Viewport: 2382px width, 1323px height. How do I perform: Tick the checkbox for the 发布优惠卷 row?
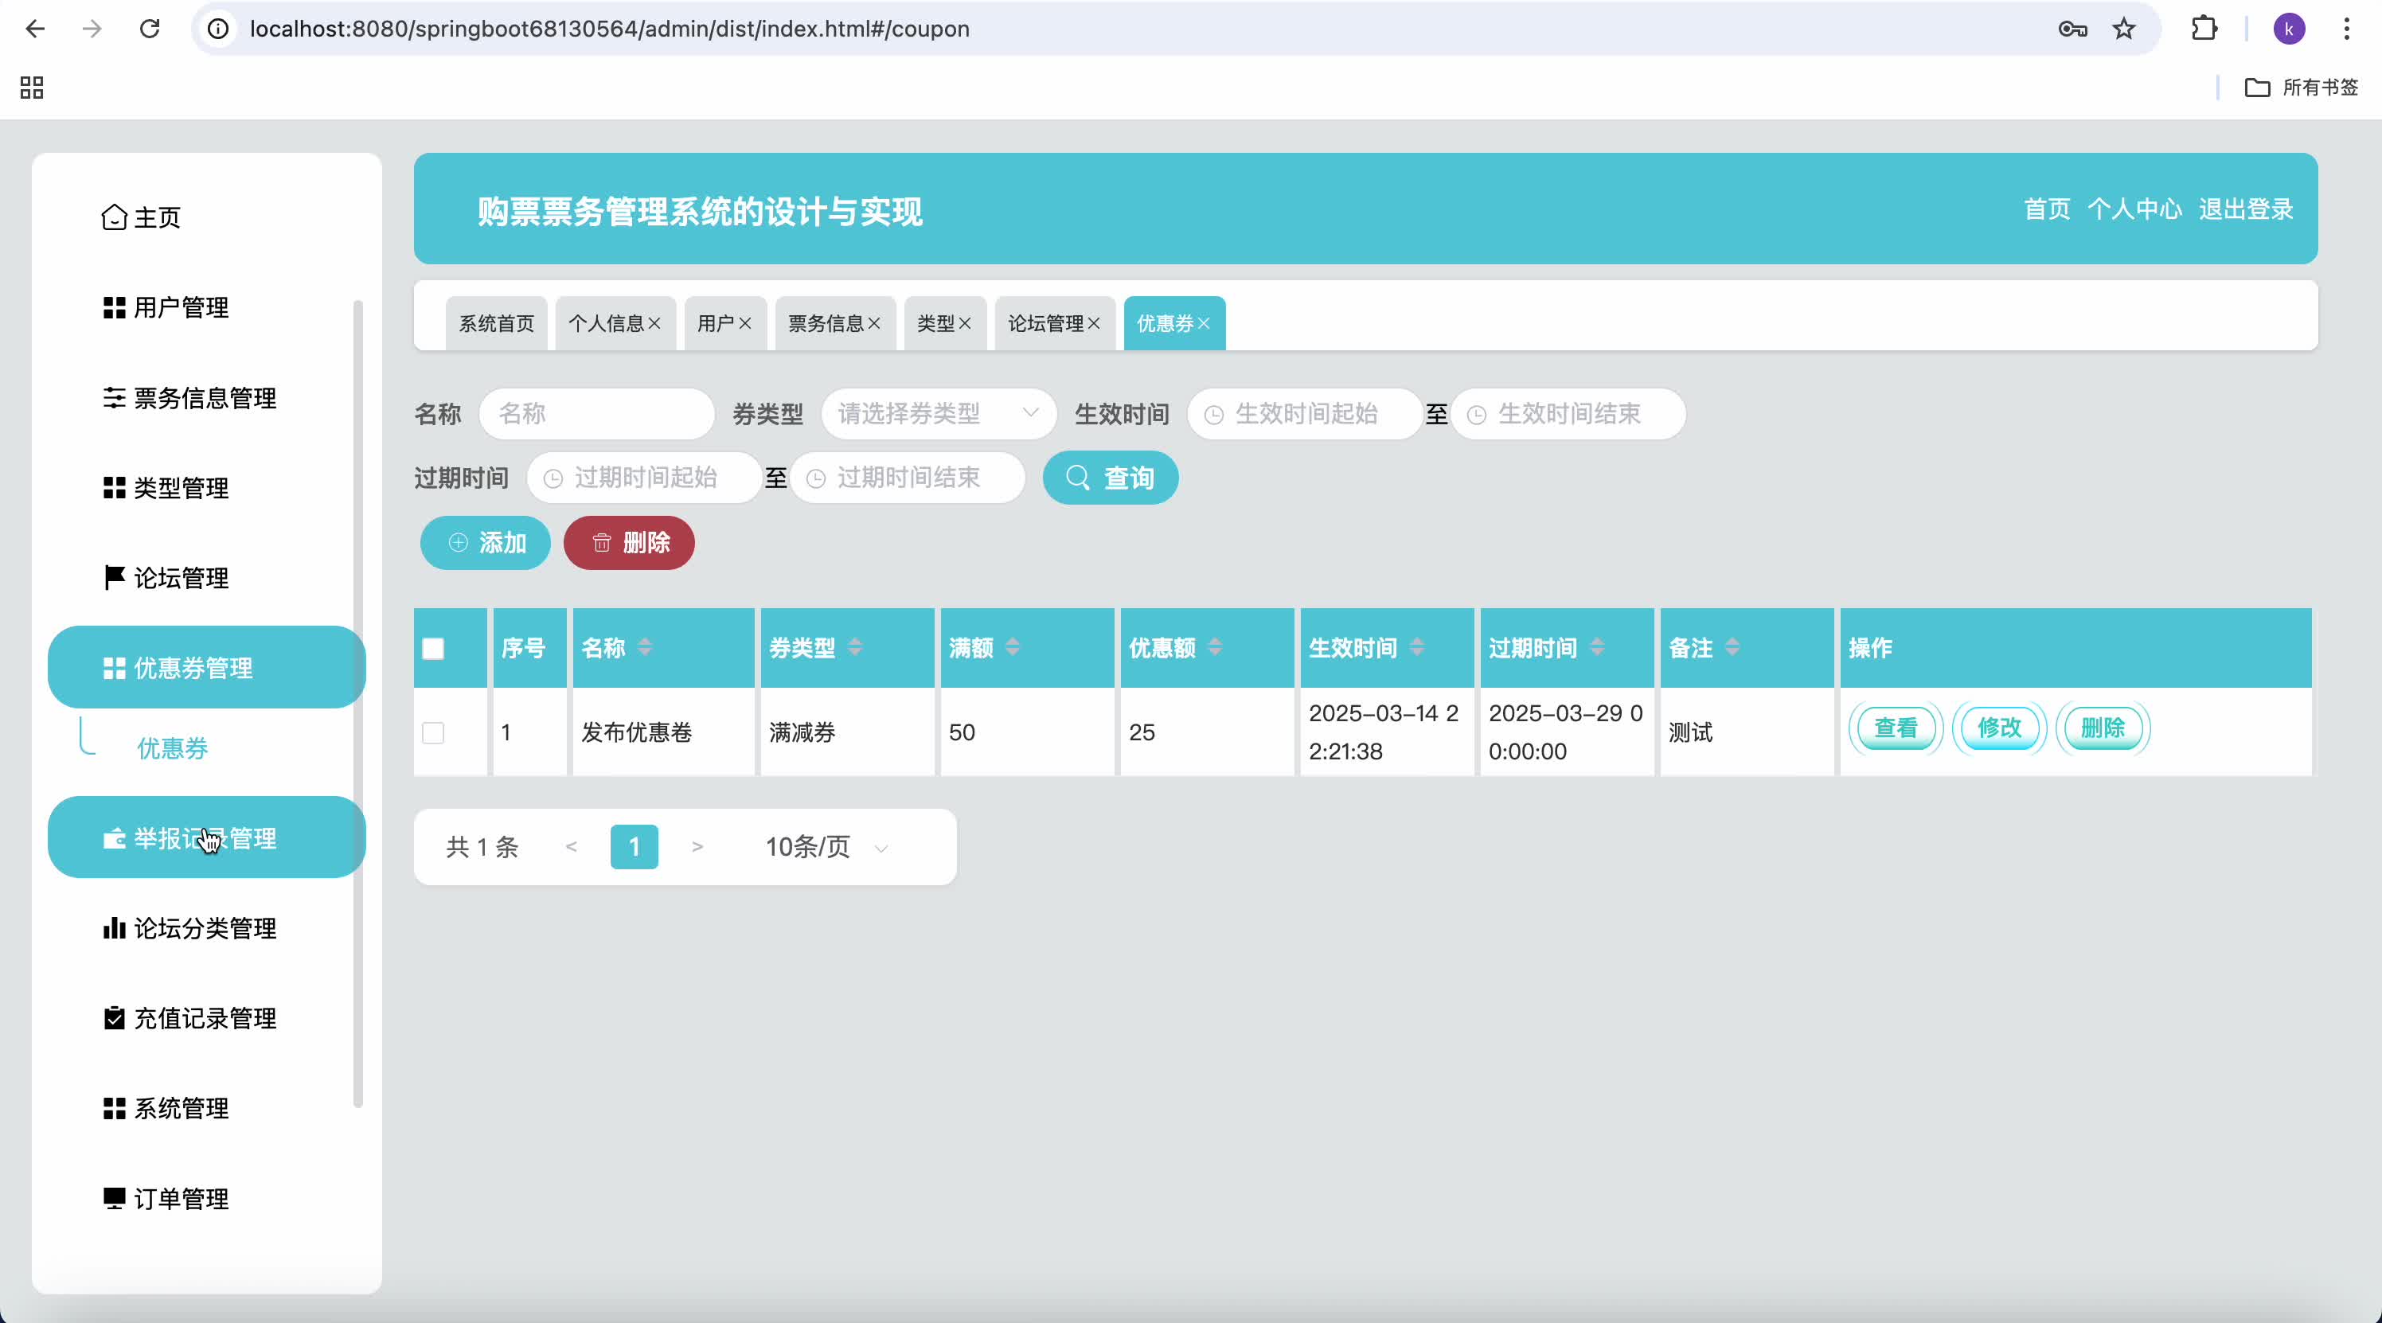pyautogui.click(x=433, y=732)
